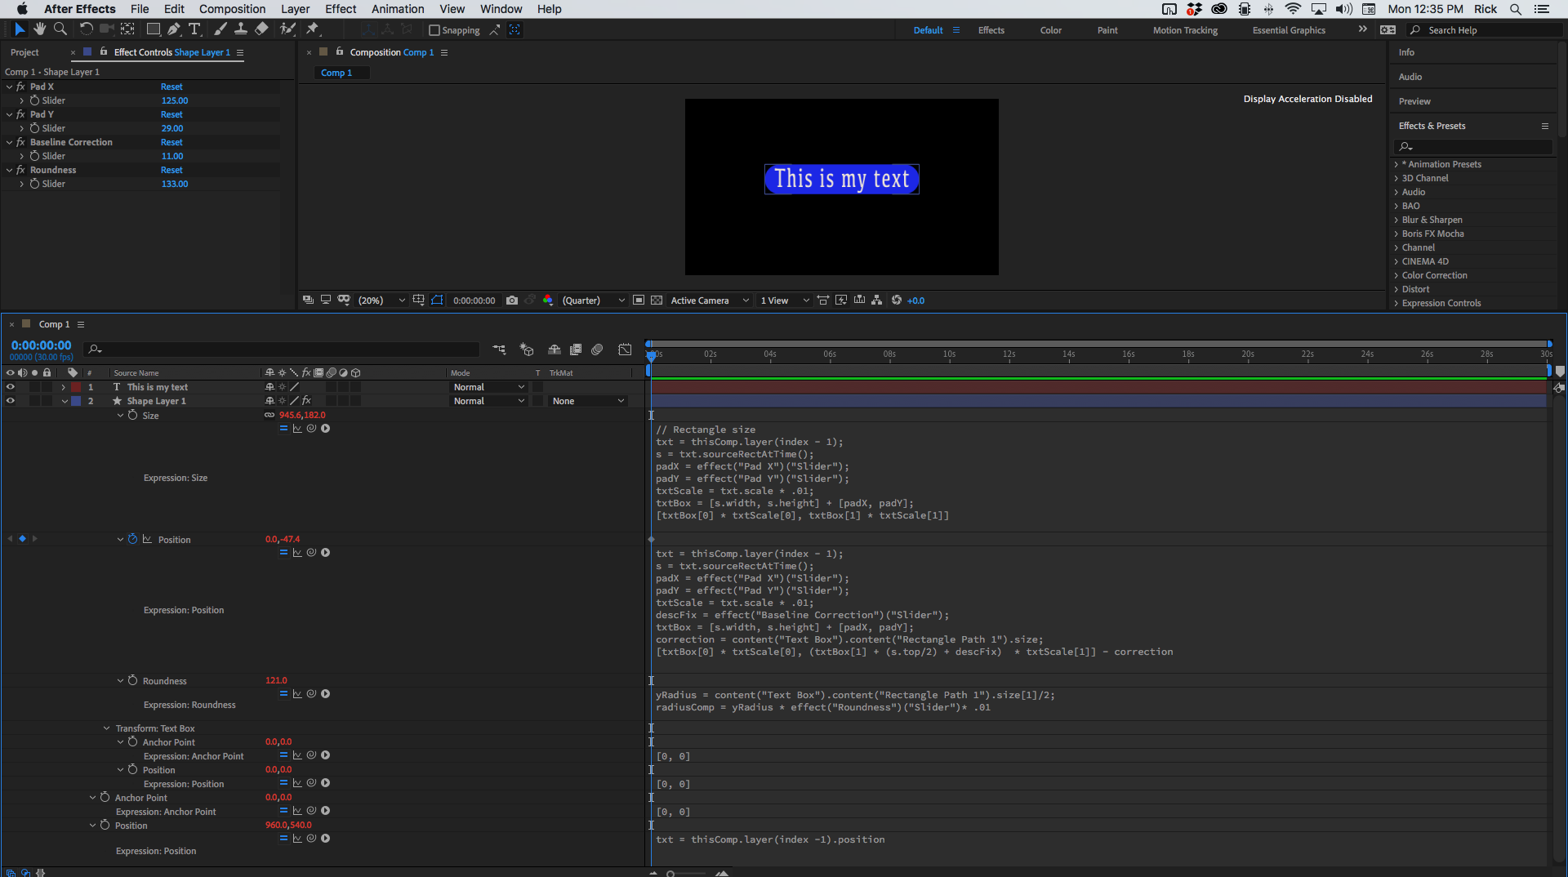The height and width of the screenshot is (877, 1568).
Task: Open the Quarter resolution dropdown
Action: pos(593,300)
